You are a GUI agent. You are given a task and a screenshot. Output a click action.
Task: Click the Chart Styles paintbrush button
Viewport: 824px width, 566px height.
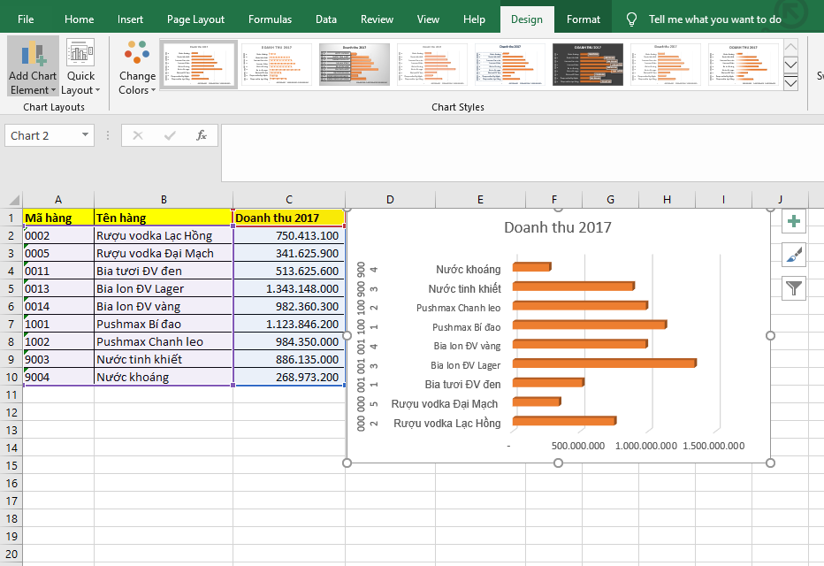coord(795,255)
